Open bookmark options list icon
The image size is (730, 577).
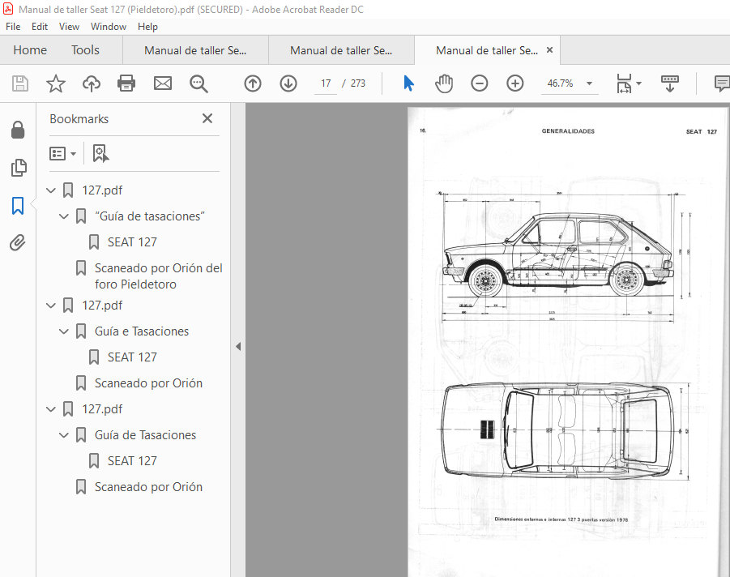coord(62,153)
